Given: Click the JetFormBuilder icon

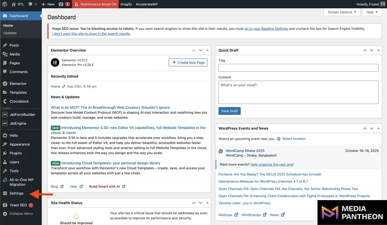Looking at the screenshot, I should (5, 115).
